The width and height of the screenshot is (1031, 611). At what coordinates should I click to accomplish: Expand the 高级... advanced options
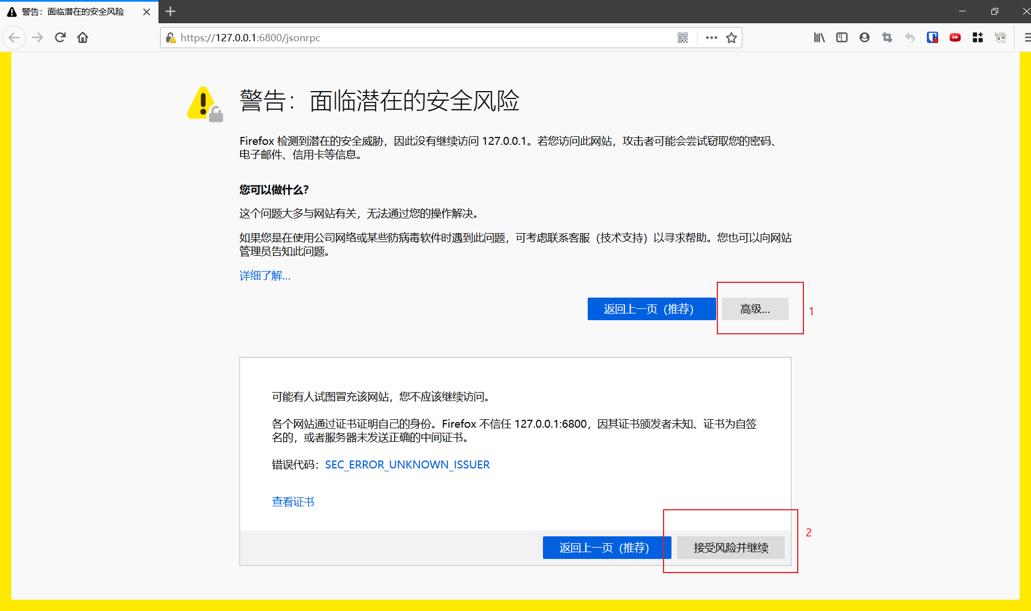[x=755, y=309]
